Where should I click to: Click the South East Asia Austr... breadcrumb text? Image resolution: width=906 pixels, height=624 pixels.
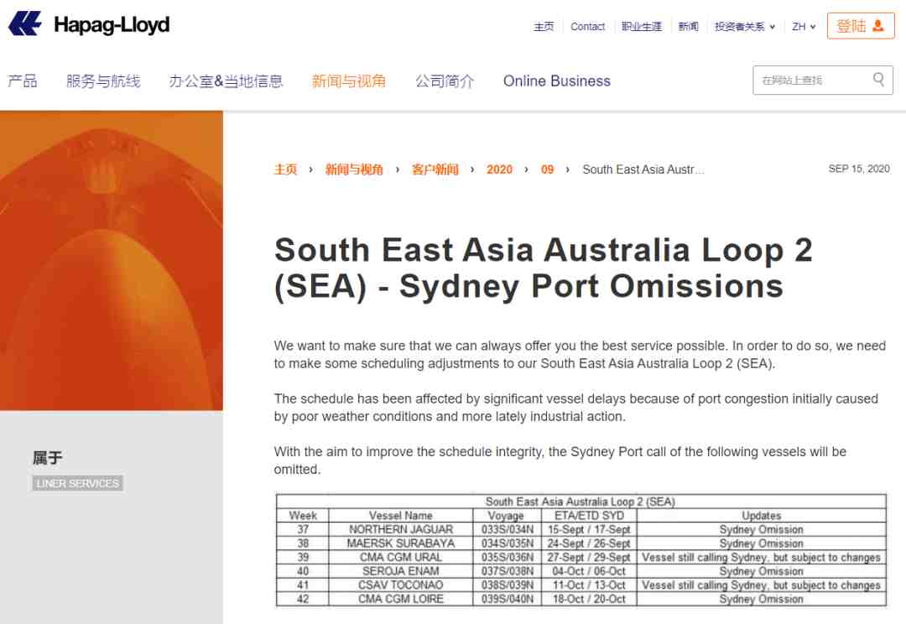643,169
